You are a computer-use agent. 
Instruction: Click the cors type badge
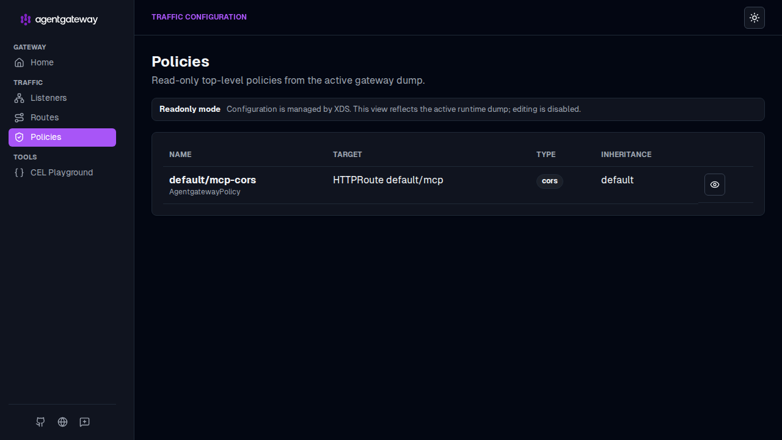click(x=550, y=181)
